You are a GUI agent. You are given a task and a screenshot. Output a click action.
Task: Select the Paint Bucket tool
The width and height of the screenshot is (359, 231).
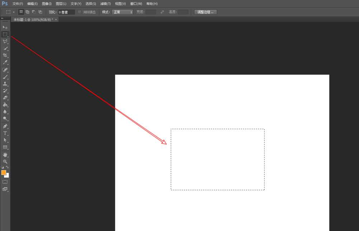pyautogui.click(x=5, y=105)
